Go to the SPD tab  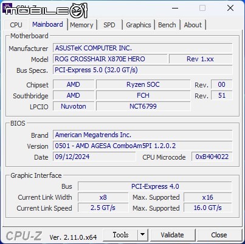click(109, 25)
